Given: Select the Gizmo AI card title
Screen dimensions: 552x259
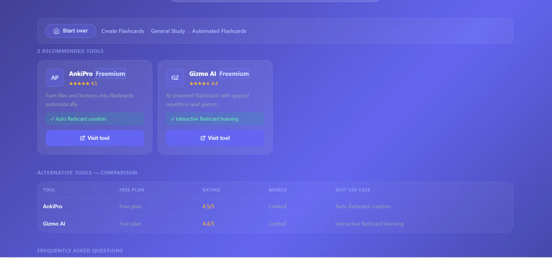Looking at the screenshot, I should (203, 74).
